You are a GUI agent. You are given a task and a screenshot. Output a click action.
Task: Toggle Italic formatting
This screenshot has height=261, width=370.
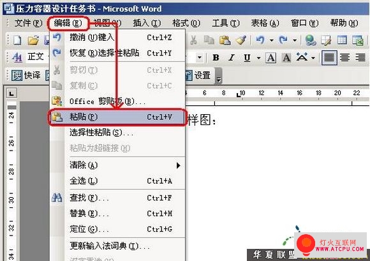pyautogui.click(x=232, y=57)
